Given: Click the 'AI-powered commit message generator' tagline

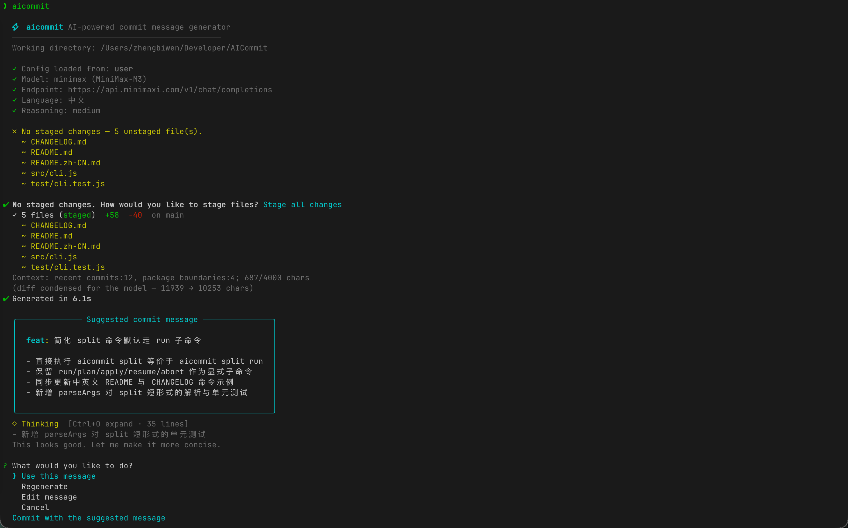Looking at the screenshot, I should click(149, 27).
